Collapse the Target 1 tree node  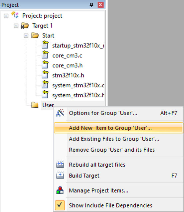tap(16, 26)
